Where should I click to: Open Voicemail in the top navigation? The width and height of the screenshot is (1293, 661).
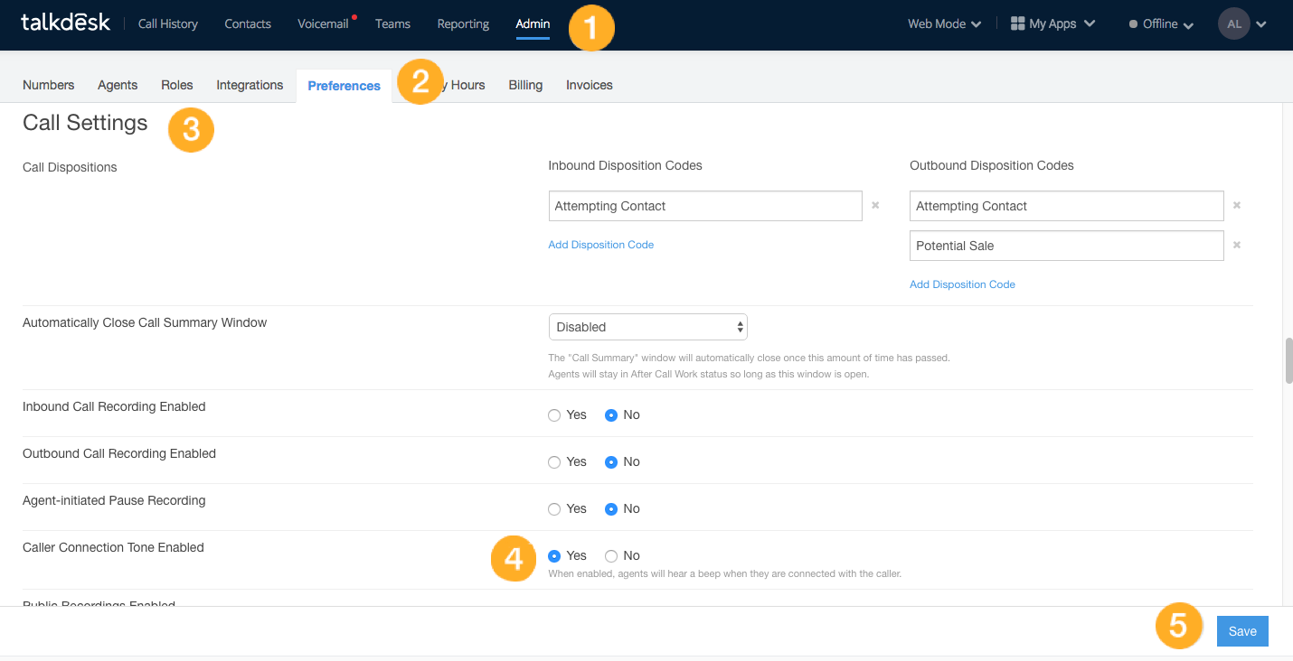323,24
